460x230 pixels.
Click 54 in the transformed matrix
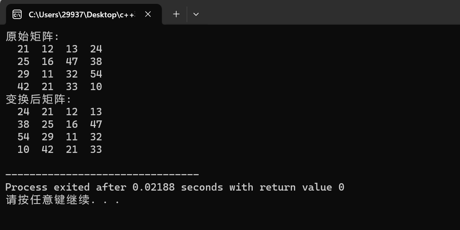[23, 137]
